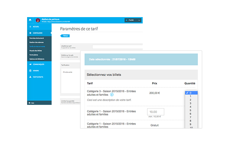Select Tarifs et mise en vente

click(x=37, y=46)
